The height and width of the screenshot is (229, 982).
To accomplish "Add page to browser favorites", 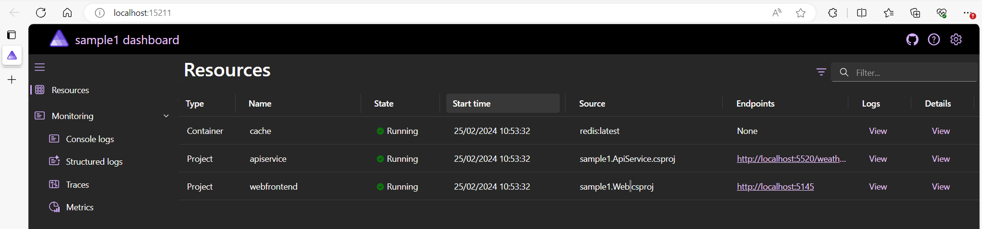I will (800, 13).
